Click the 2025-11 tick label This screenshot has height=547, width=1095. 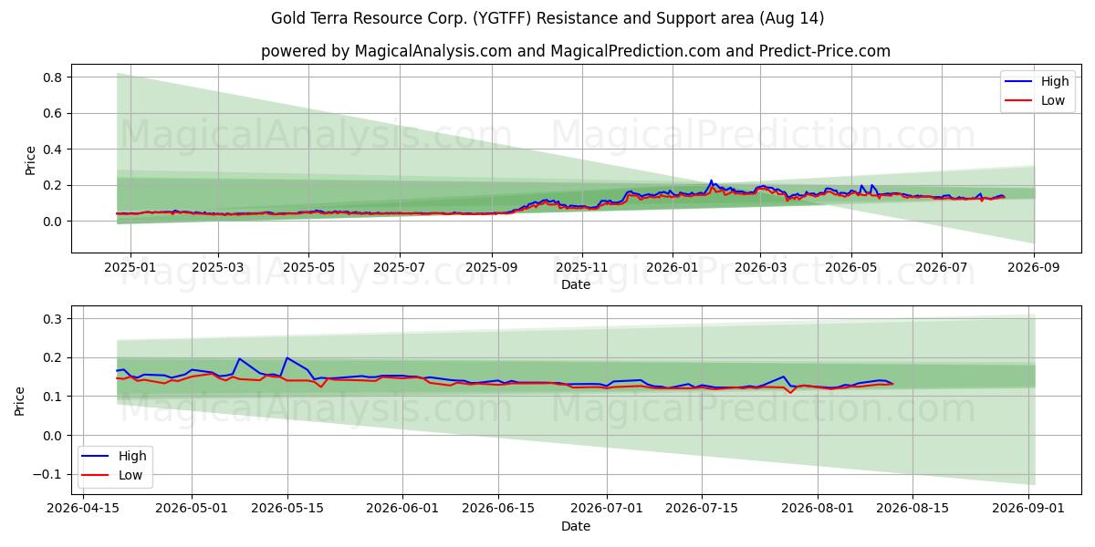click(582, 267)
